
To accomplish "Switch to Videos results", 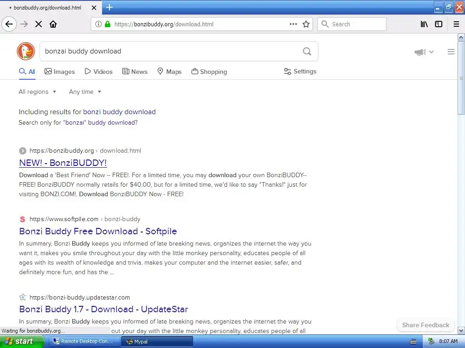I will click(x=99, y=72).
